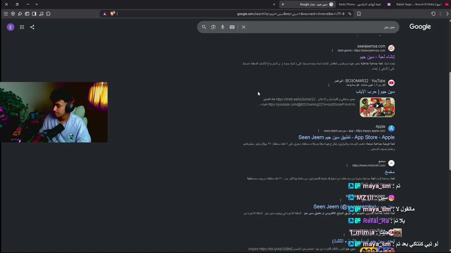The height and width of the screenshot is (253, 451).
Task: Select the active Google search tab
Action: 308,4
